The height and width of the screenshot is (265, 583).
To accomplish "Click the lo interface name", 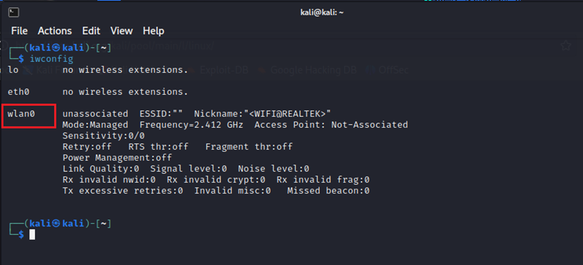I will pos(13,70).
